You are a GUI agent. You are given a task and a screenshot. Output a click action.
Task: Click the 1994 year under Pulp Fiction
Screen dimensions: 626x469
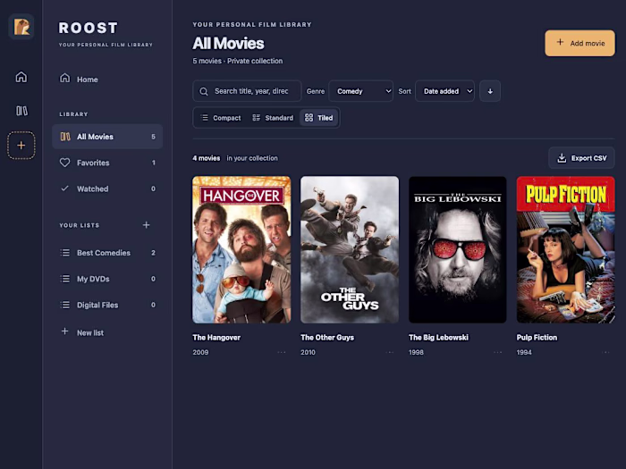[x=524, y=352]
